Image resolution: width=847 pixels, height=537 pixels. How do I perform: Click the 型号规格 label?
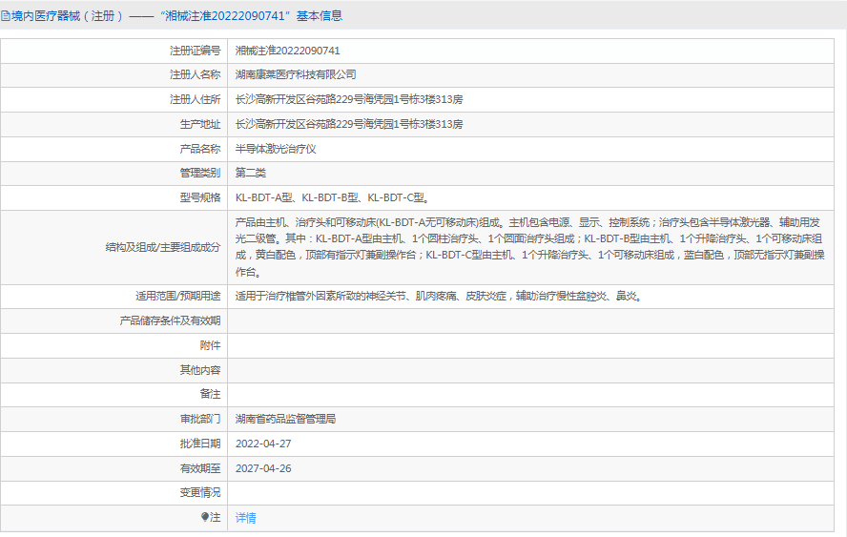click(x=200, y=197)
